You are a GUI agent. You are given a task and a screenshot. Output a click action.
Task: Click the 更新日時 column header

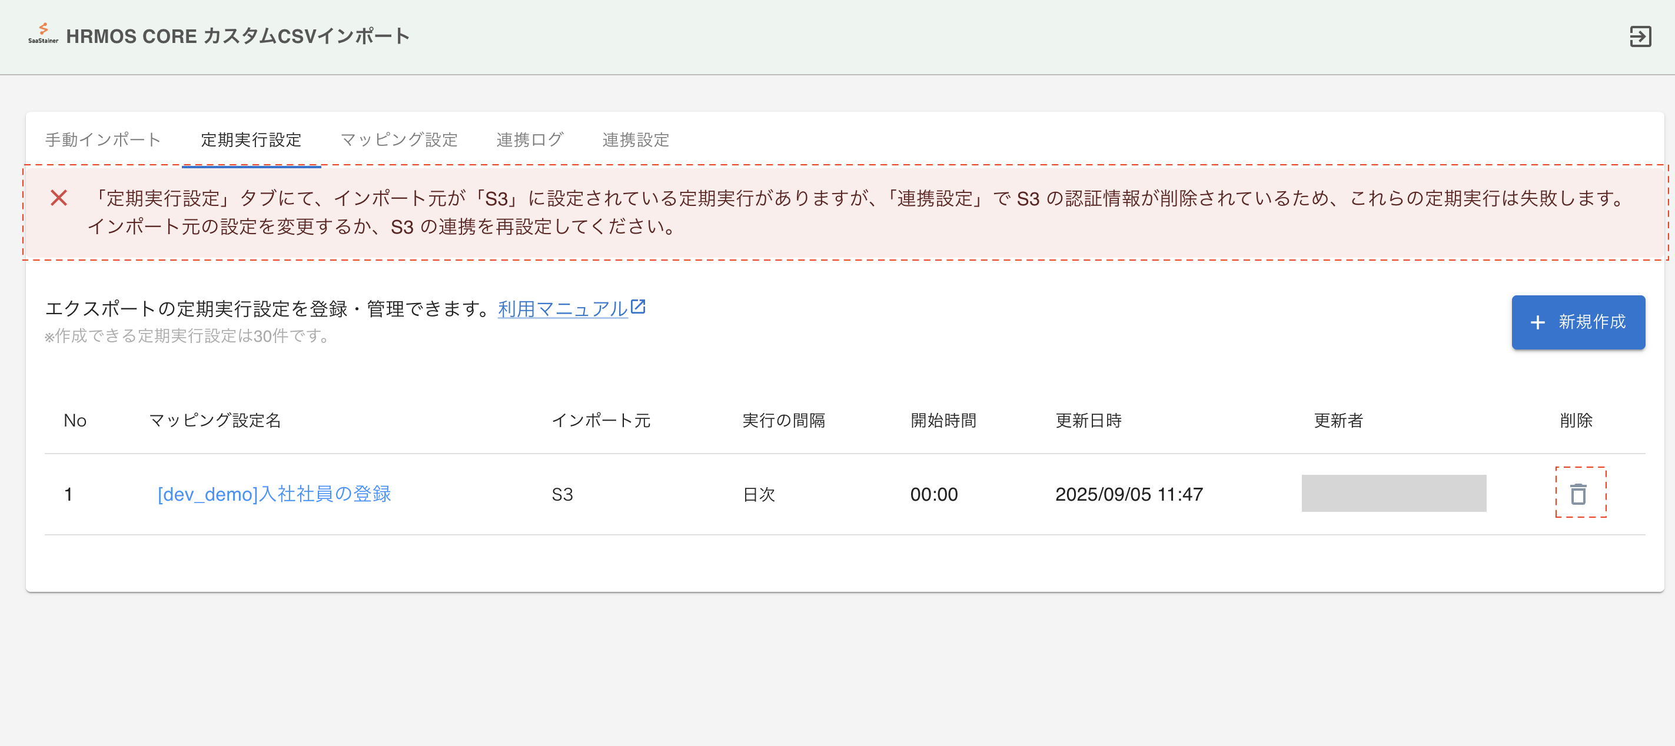pyautogui.click(x=1088, y=421)
